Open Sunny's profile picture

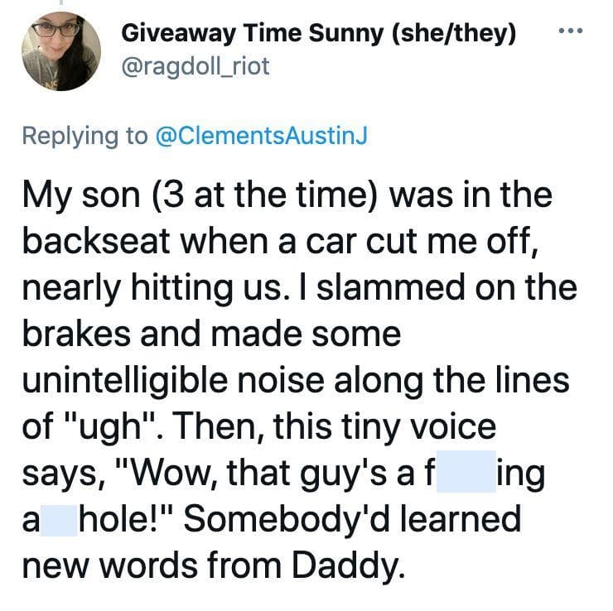(x=61, y=51)
